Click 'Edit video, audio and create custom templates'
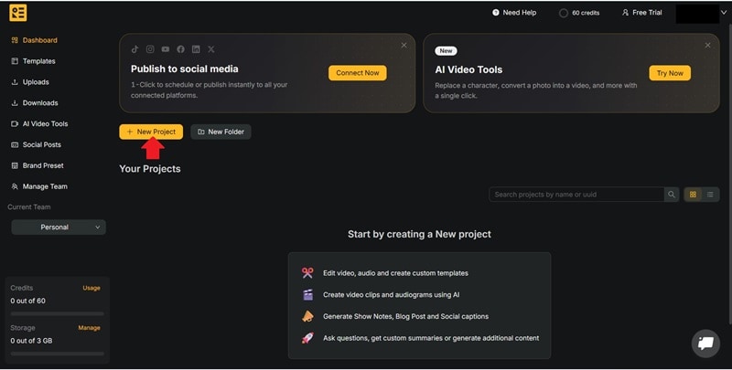 395,273
